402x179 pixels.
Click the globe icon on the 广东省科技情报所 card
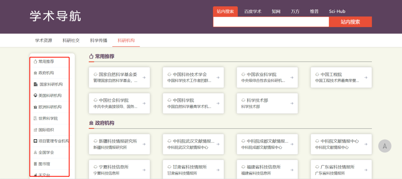[317, 167]
